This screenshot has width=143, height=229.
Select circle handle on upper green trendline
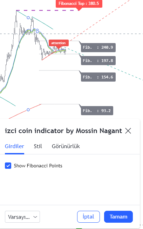tap(28, 18)
